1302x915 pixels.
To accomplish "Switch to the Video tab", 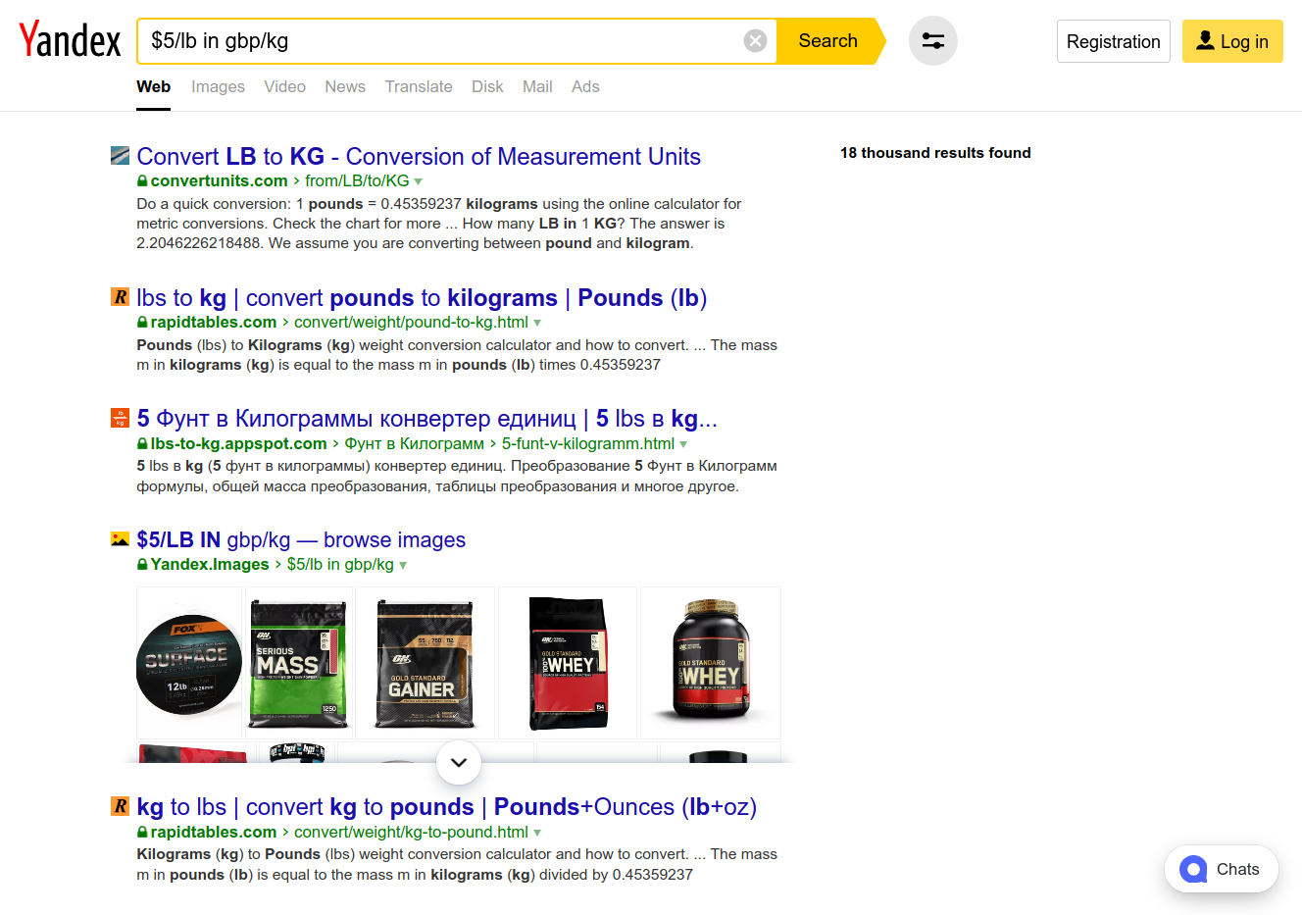I will point(284,86).
